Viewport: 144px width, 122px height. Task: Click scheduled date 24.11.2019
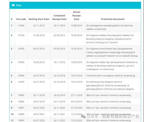[59, 102]
